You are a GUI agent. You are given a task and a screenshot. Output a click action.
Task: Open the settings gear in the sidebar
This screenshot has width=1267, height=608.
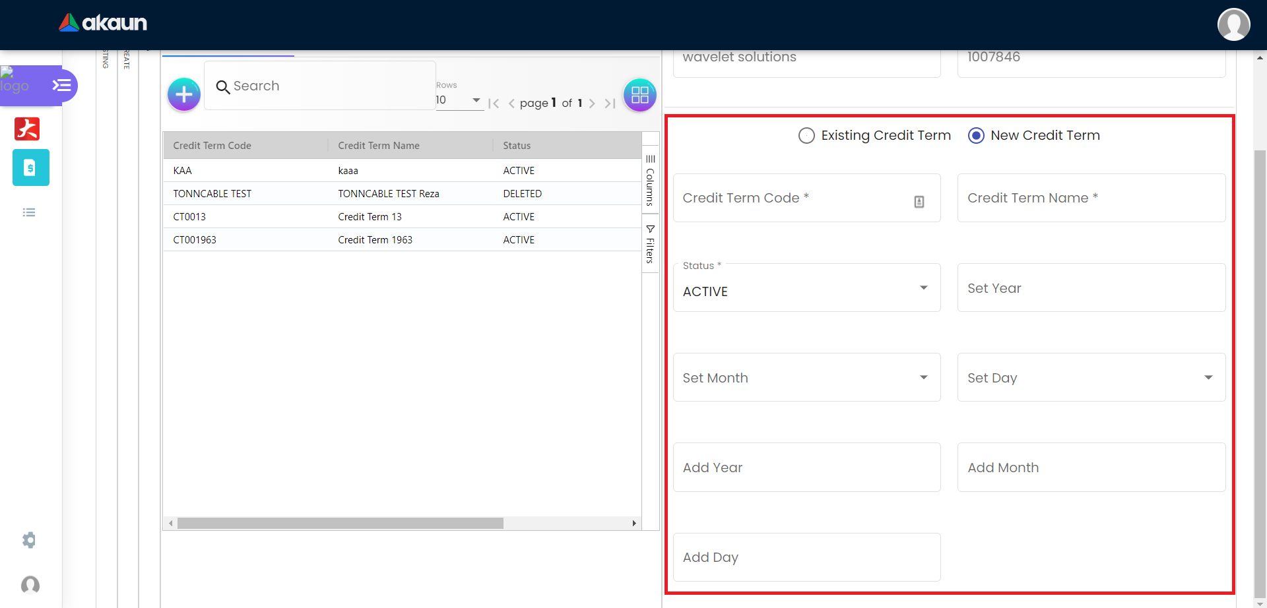coord(29,540)
